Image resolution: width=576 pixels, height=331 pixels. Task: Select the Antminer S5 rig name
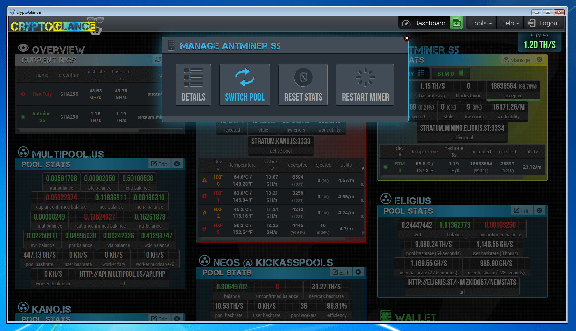(x=42, y=117)
